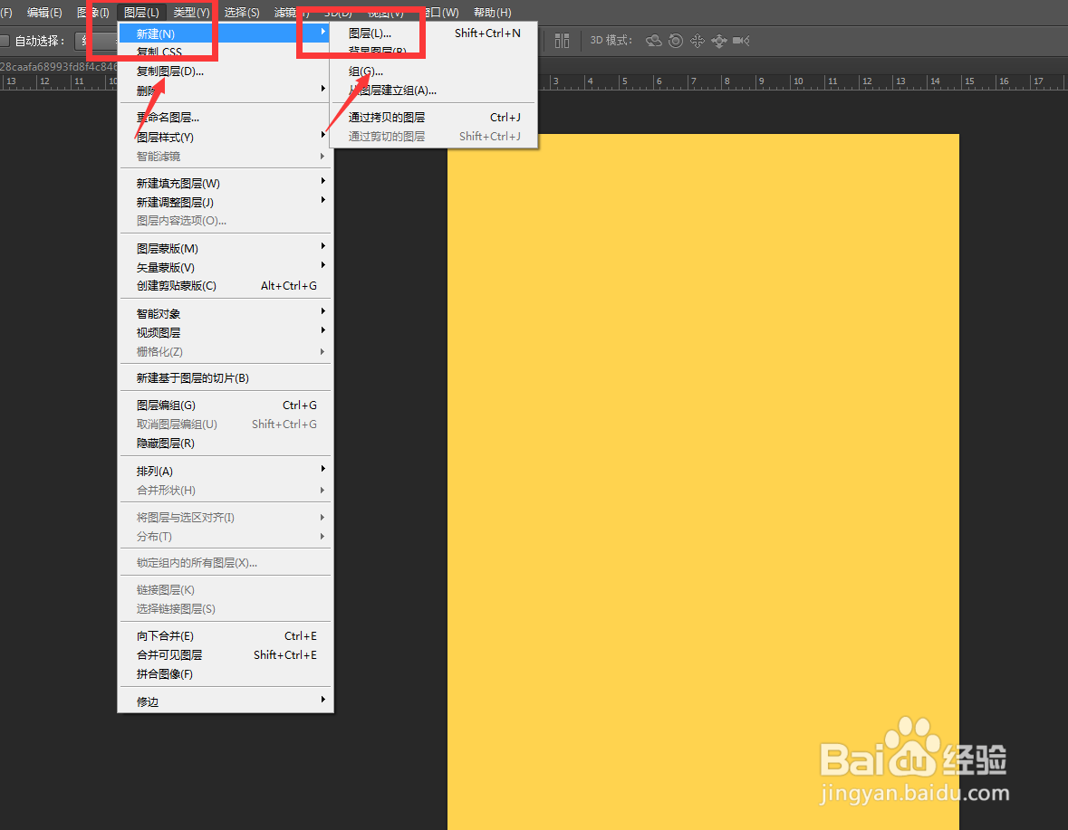Expand the 排列(A) submenu

[x=225, y=471]
